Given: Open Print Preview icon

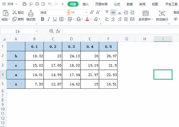Looking at the screenshot, I should point(44,4).
